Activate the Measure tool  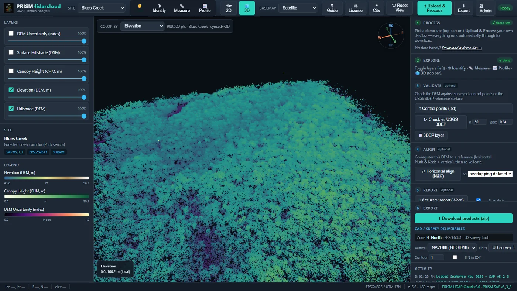[182, 8]
